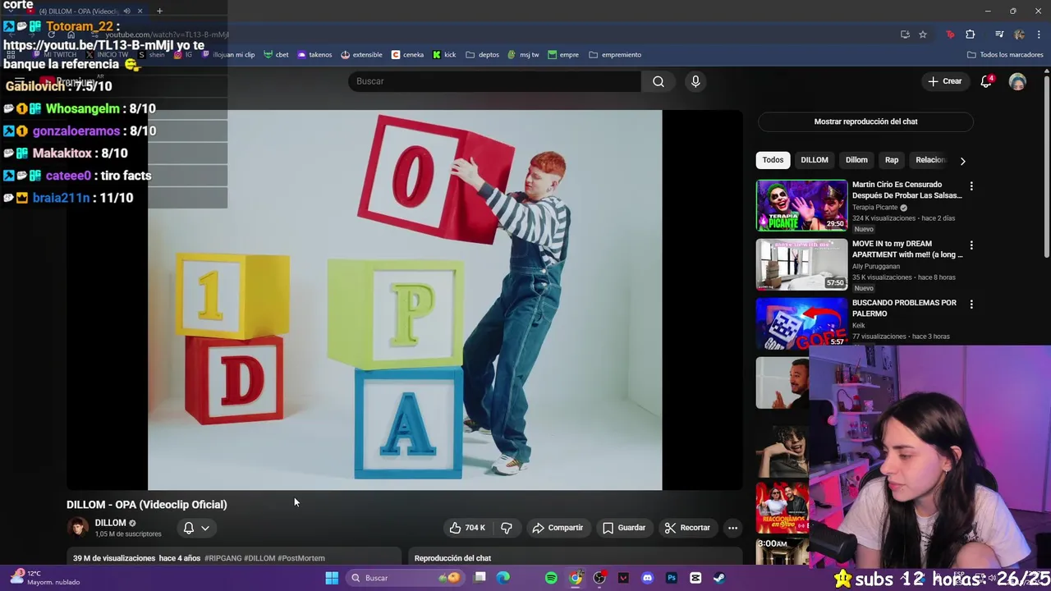Bookmark this page with star icon

(x=923, y=34)
